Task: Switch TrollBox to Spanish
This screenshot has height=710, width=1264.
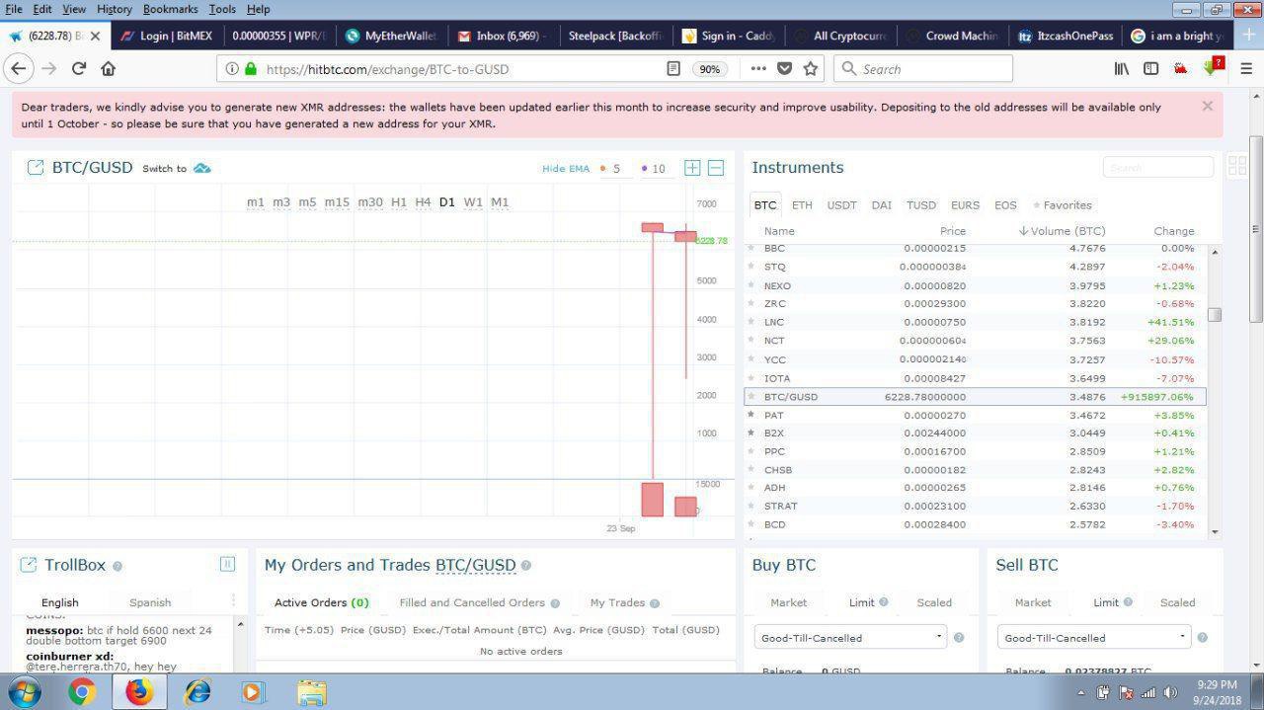Action: click(x=150, y=602)
